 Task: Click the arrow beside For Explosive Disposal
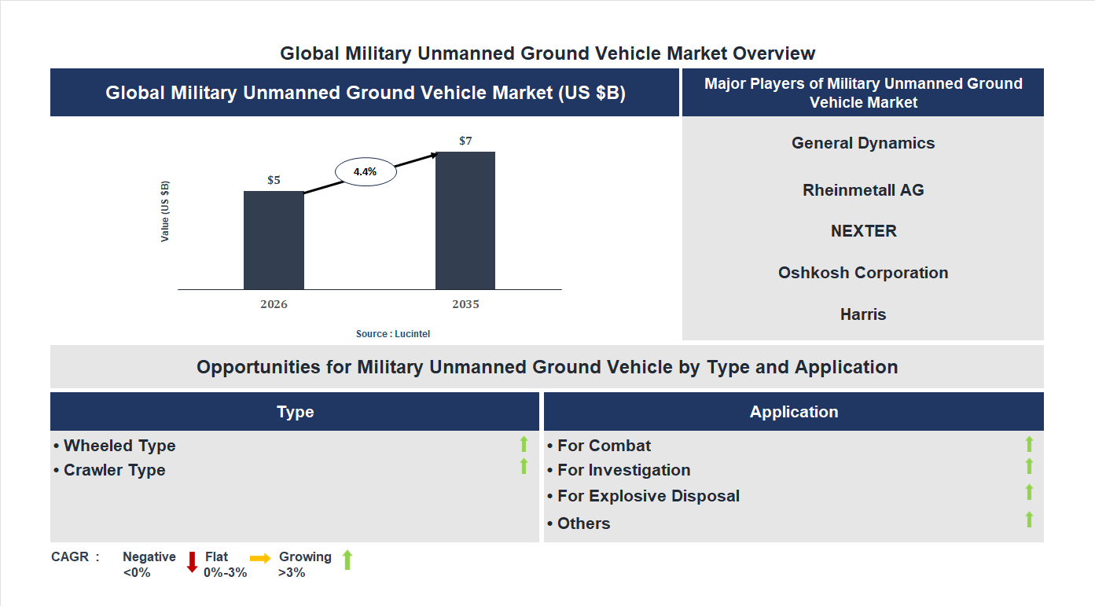(1030, 492)
